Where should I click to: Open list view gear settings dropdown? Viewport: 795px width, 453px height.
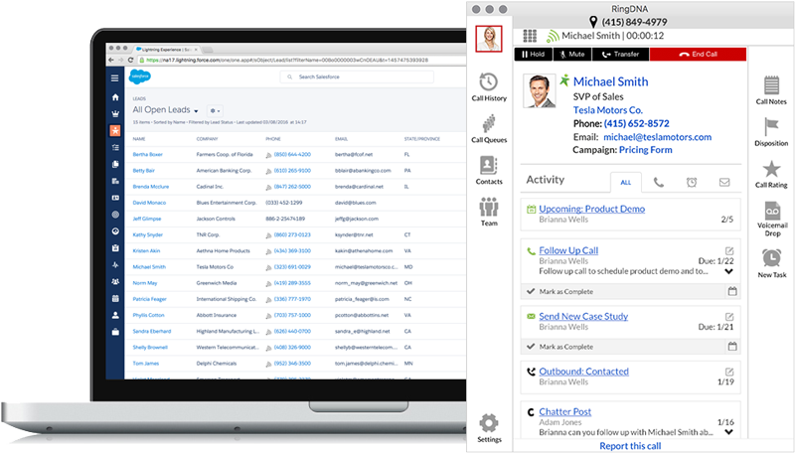pyautogui.click(x=215, y=110)
